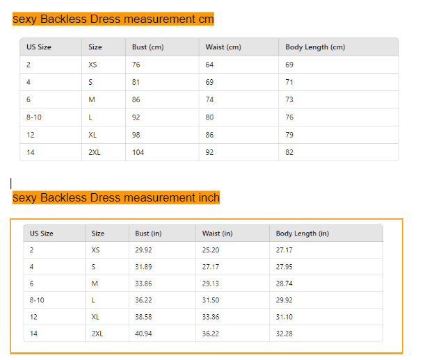Click the 31.50 waist value cell

(x=211, y=300)
